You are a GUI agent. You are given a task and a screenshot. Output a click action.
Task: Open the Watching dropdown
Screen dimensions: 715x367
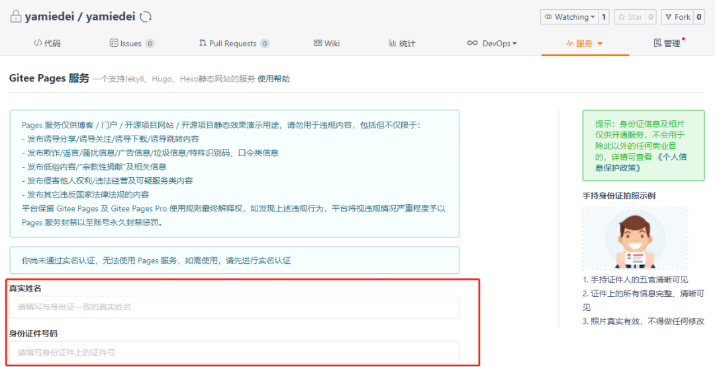[569, 17]
